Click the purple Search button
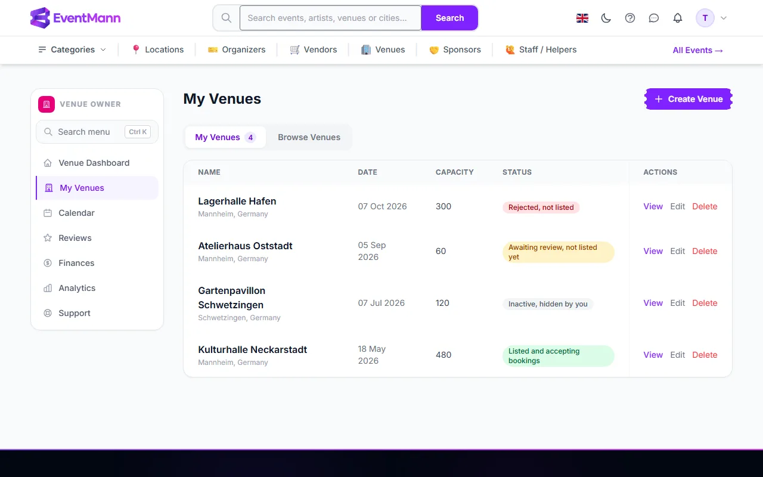This screenshot has height=477, width=763. [x=449, y=18]
